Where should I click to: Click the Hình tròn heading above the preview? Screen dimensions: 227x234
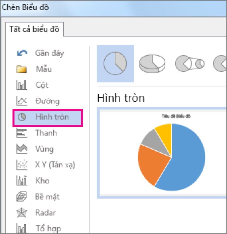click(121, 98)
